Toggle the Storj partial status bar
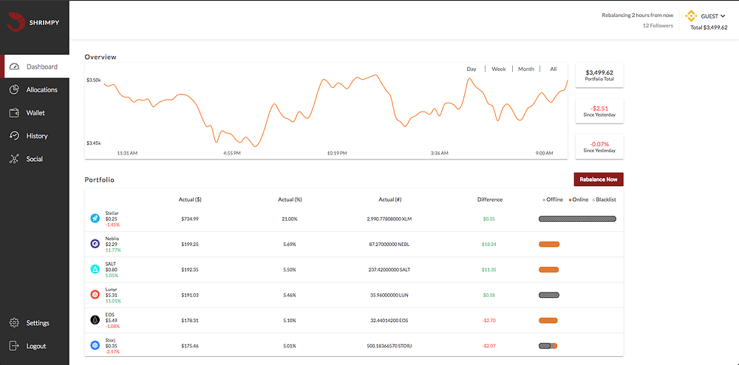The image size is (739, 365). tap(548, 346)
